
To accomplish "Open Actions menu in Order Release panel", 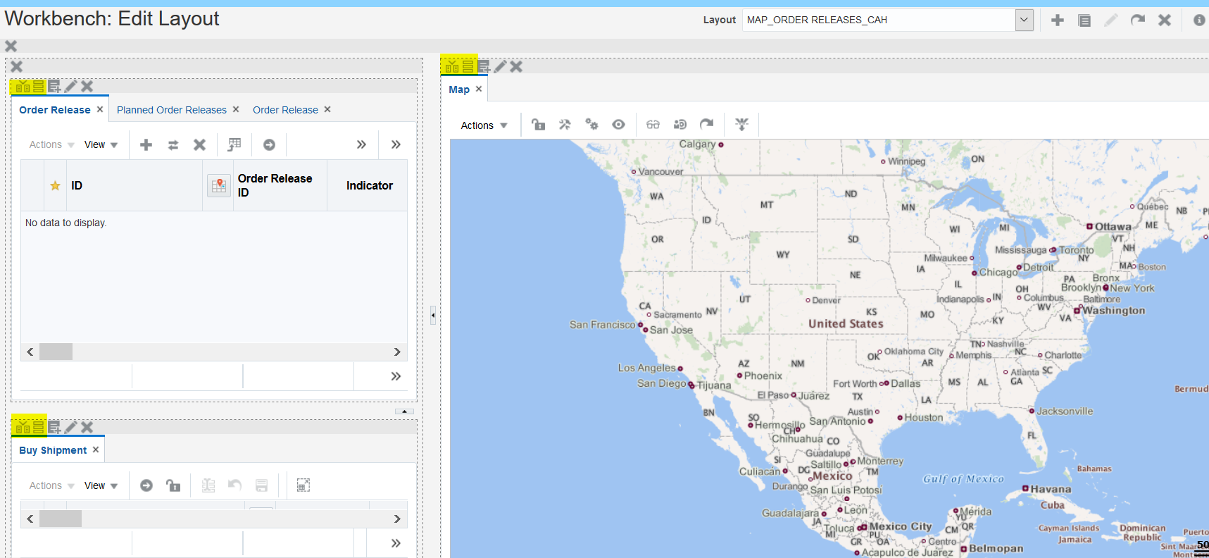I will (x=51, y=144).
